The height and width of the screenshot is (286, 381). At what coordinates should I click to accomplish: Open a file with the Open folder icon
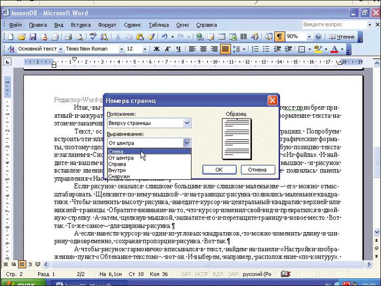point(22,37)
